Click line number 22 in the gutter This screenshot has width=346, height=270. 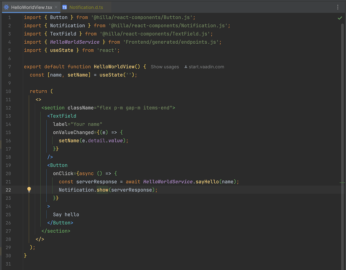point(8,190)
